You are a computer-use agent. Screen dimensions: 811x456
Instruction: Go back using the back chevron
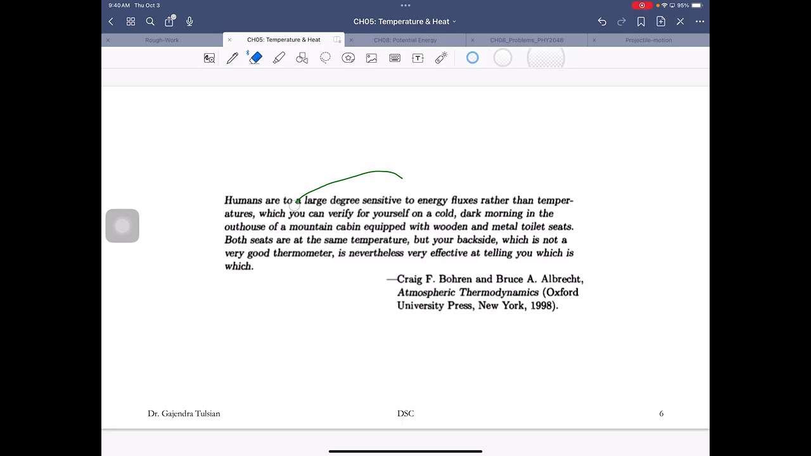111,22
